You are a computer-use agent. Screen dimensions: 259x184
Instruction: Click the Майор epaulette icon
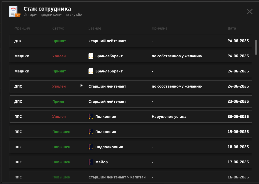(91, 162)
